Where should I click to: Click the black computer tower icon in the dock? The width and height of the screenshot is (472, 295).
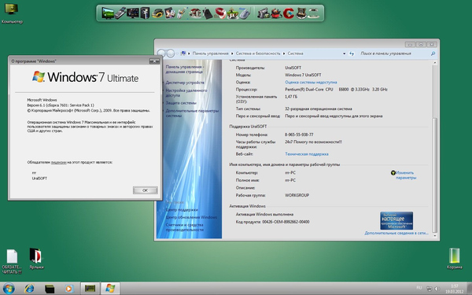(145, 13)
